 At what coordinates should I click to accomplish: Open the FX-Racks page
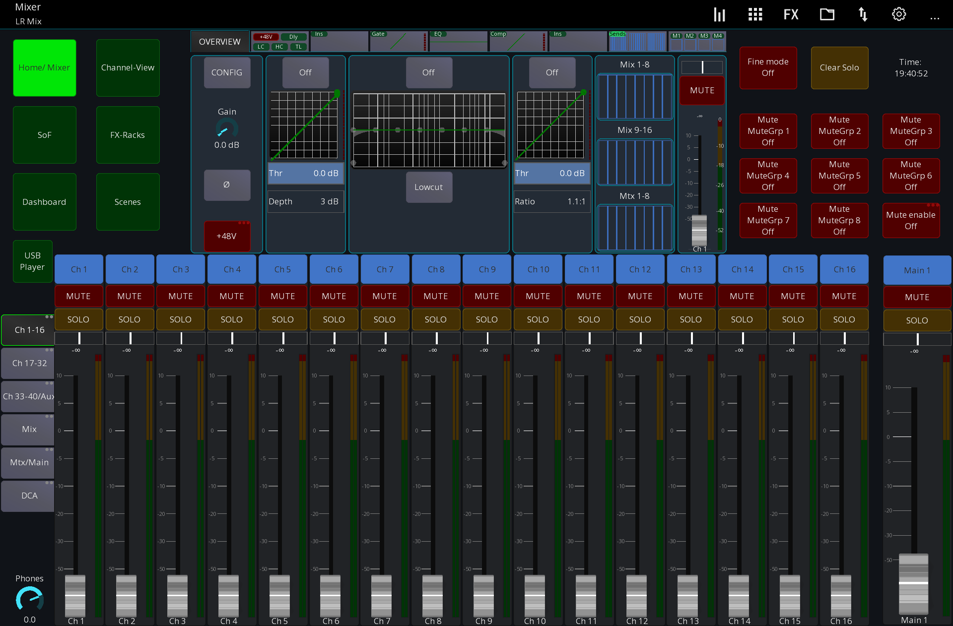click(x=128, y=135)
